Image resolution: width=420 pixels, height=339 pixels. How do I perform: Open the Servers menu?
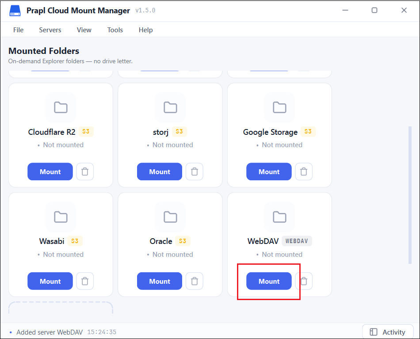tap(50, 30)
